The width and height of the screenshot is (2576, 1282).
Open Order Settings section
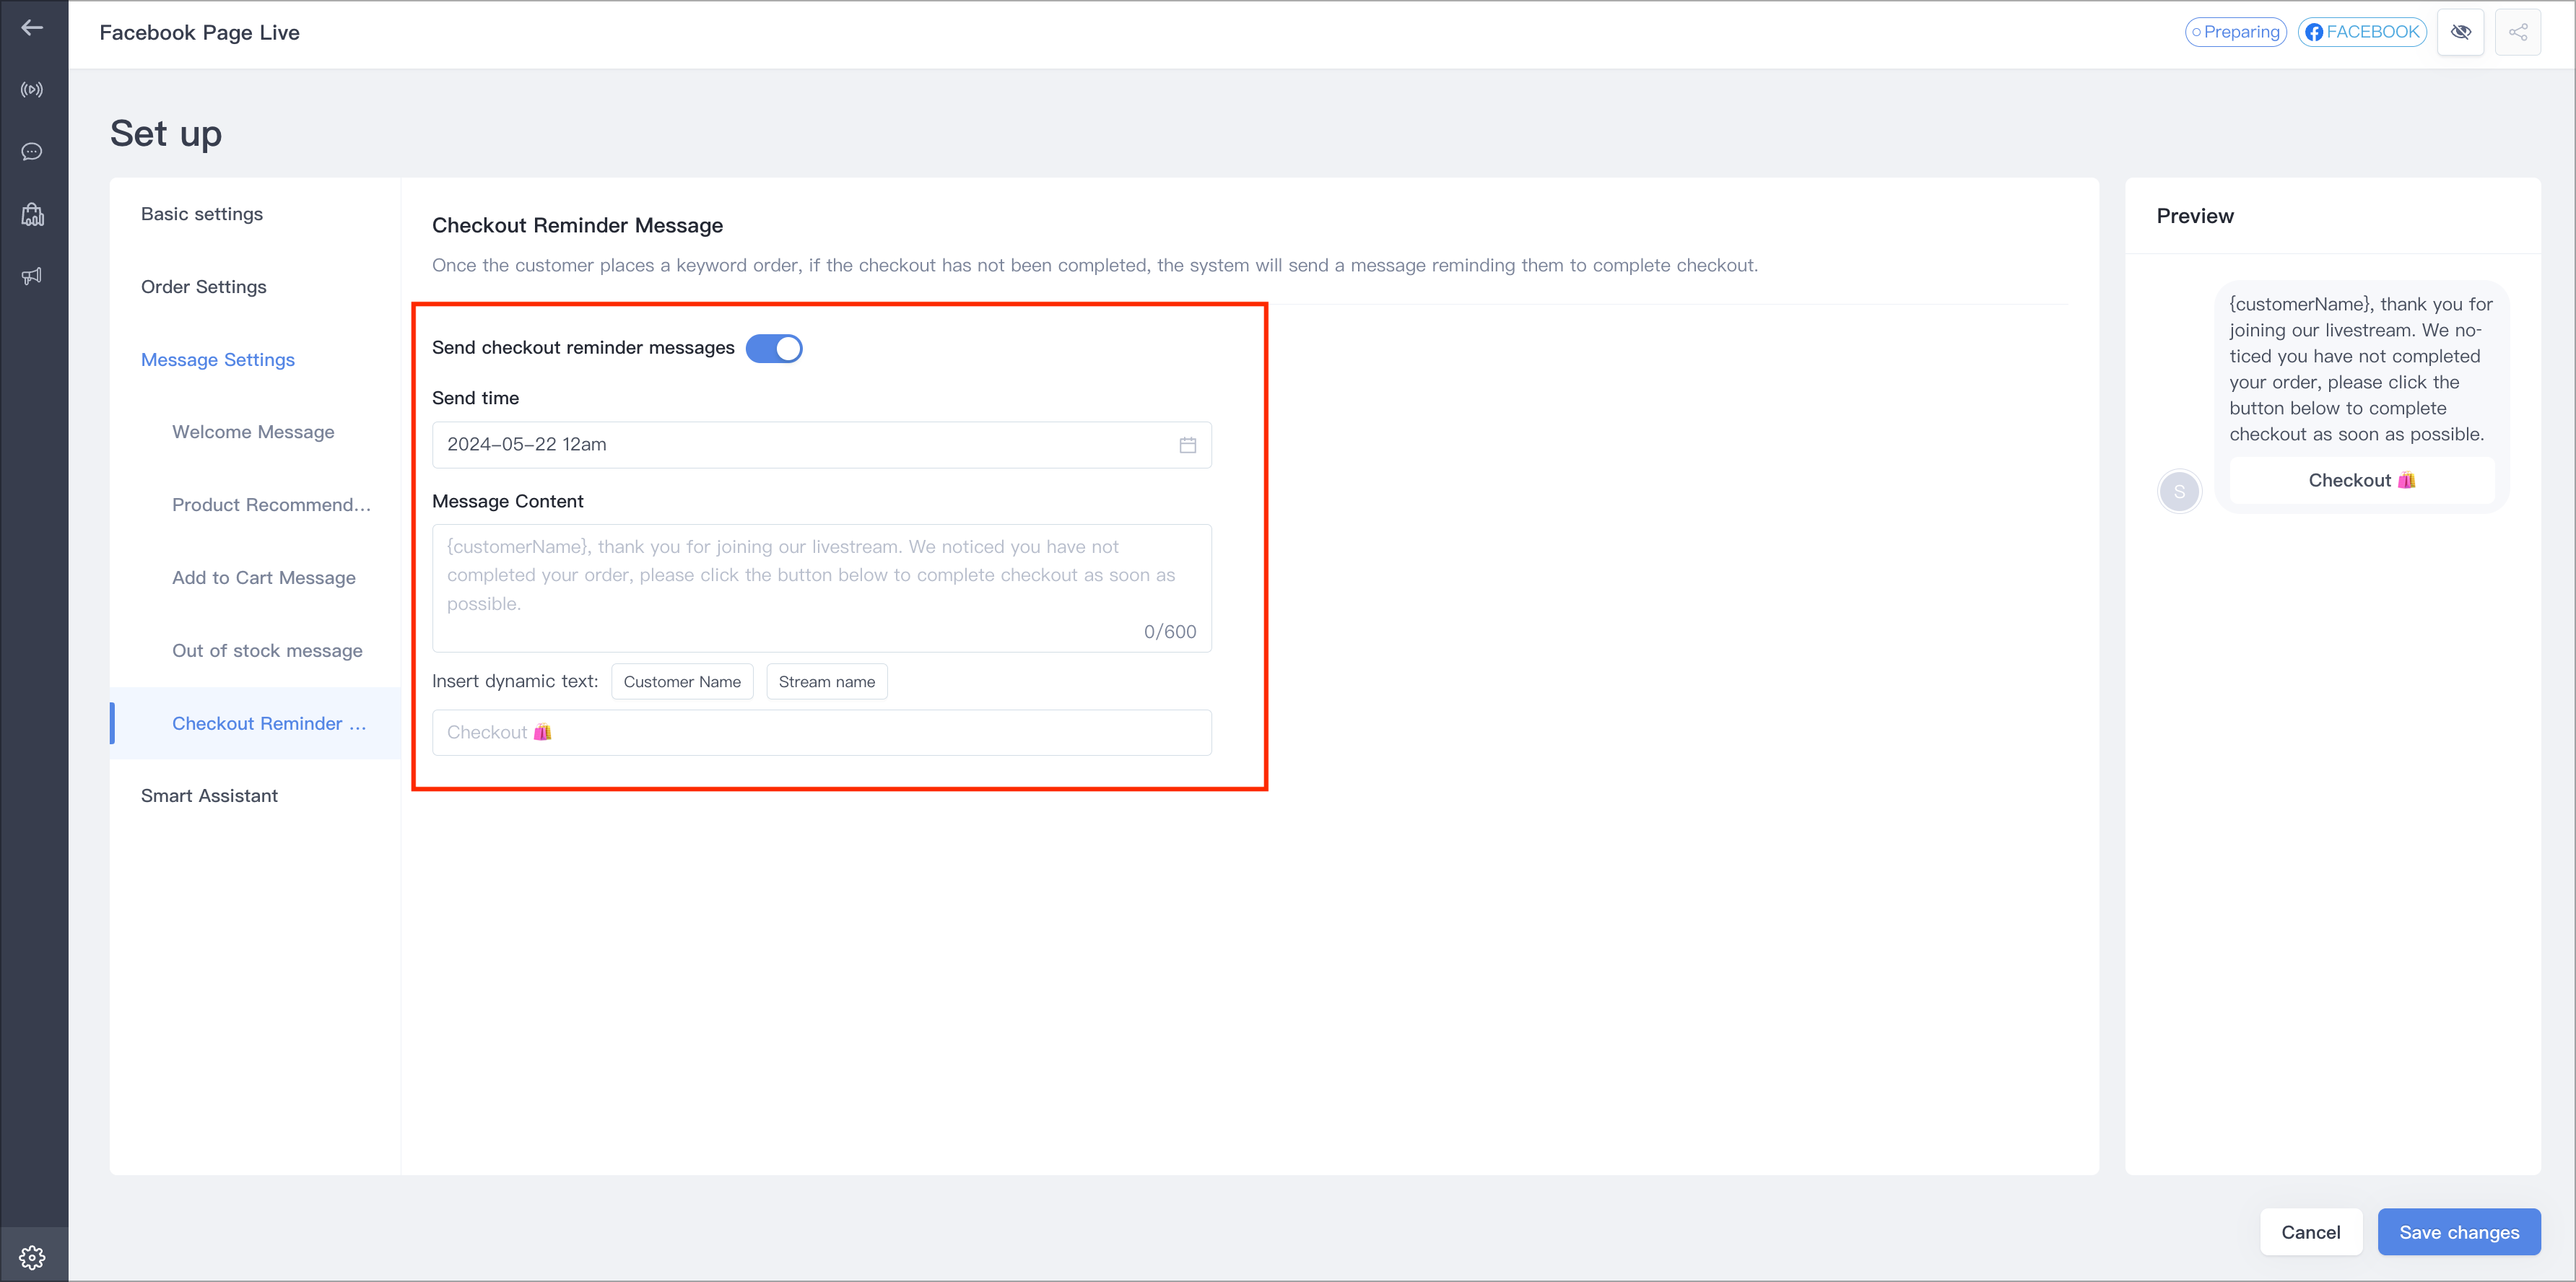pos(204,287)
